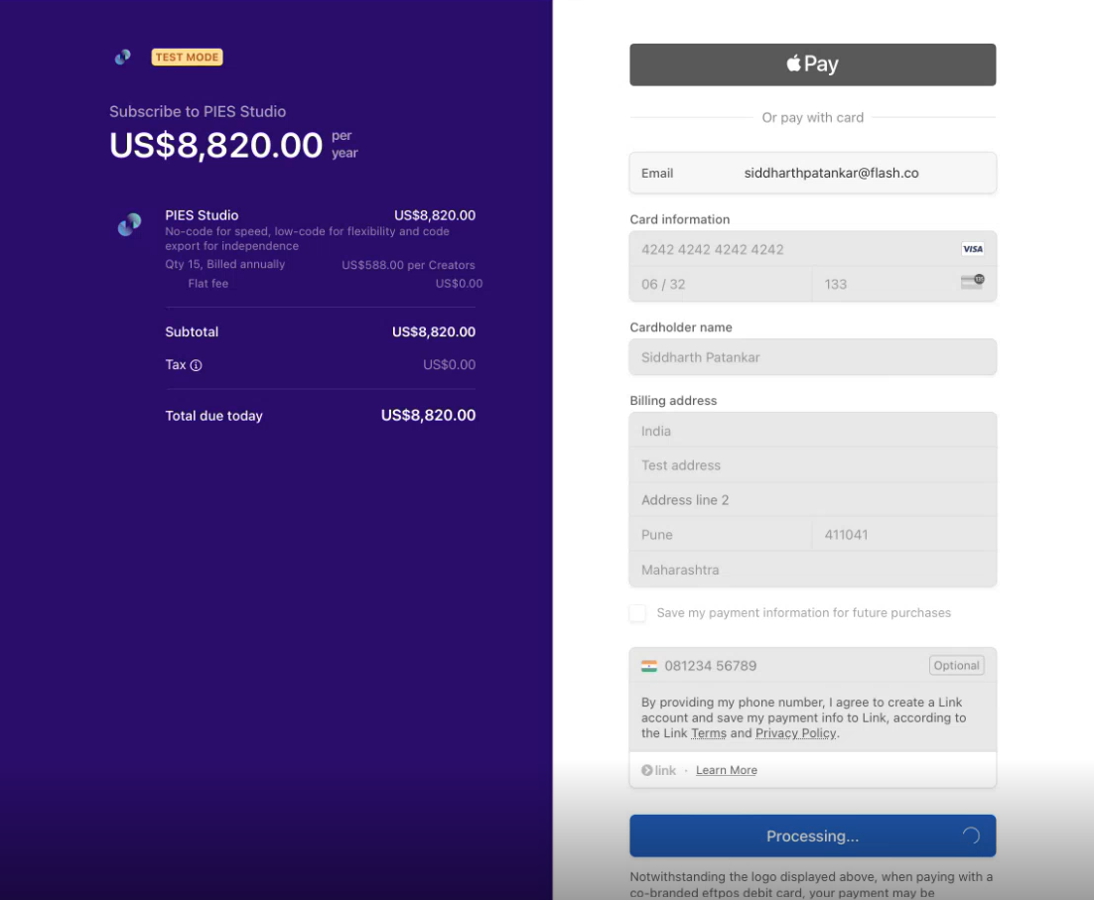Click the Address line 2 field
Image resolution: width=1094 pixels, height=900 pixels.
pos(812,500)
